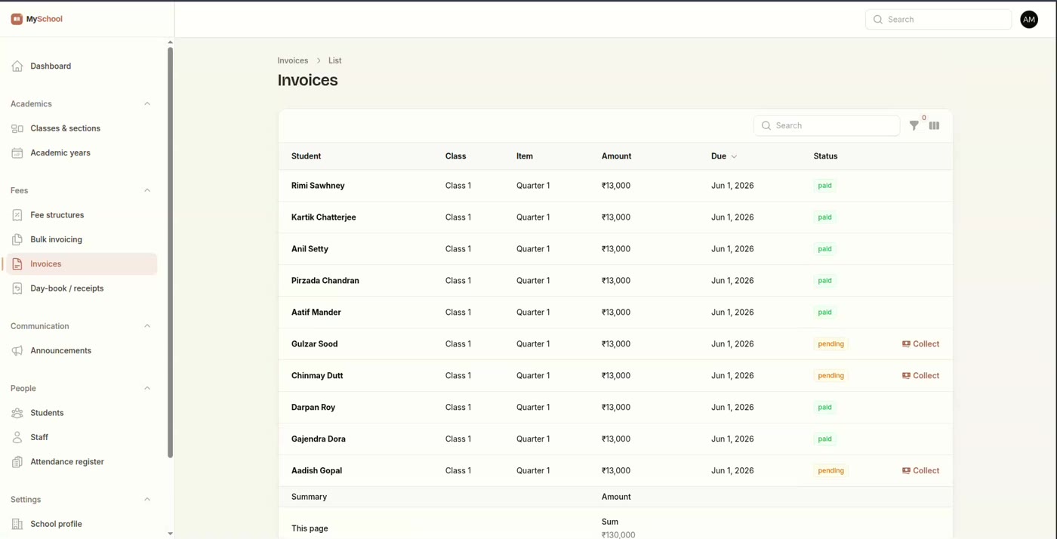Screen dimensions: 1057x539
Task: Open Attendance register page
Action: [x=80, y=462]
